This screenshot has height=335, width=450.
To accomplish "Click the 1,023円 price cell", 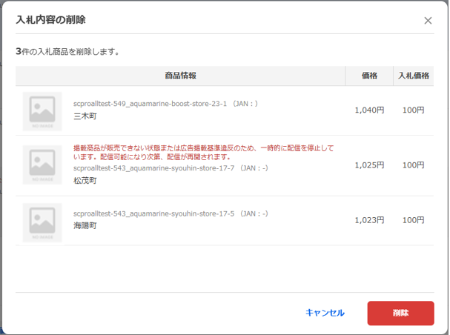I will [369, 220].
